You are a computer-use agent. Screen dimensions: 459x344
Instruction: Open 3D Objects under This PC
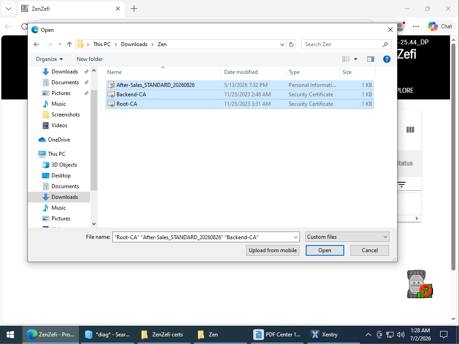64,165
